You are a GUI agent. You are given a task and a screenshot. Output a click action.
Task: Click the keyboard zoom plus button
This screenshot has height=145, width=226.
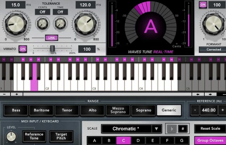(x=17, y=94)
